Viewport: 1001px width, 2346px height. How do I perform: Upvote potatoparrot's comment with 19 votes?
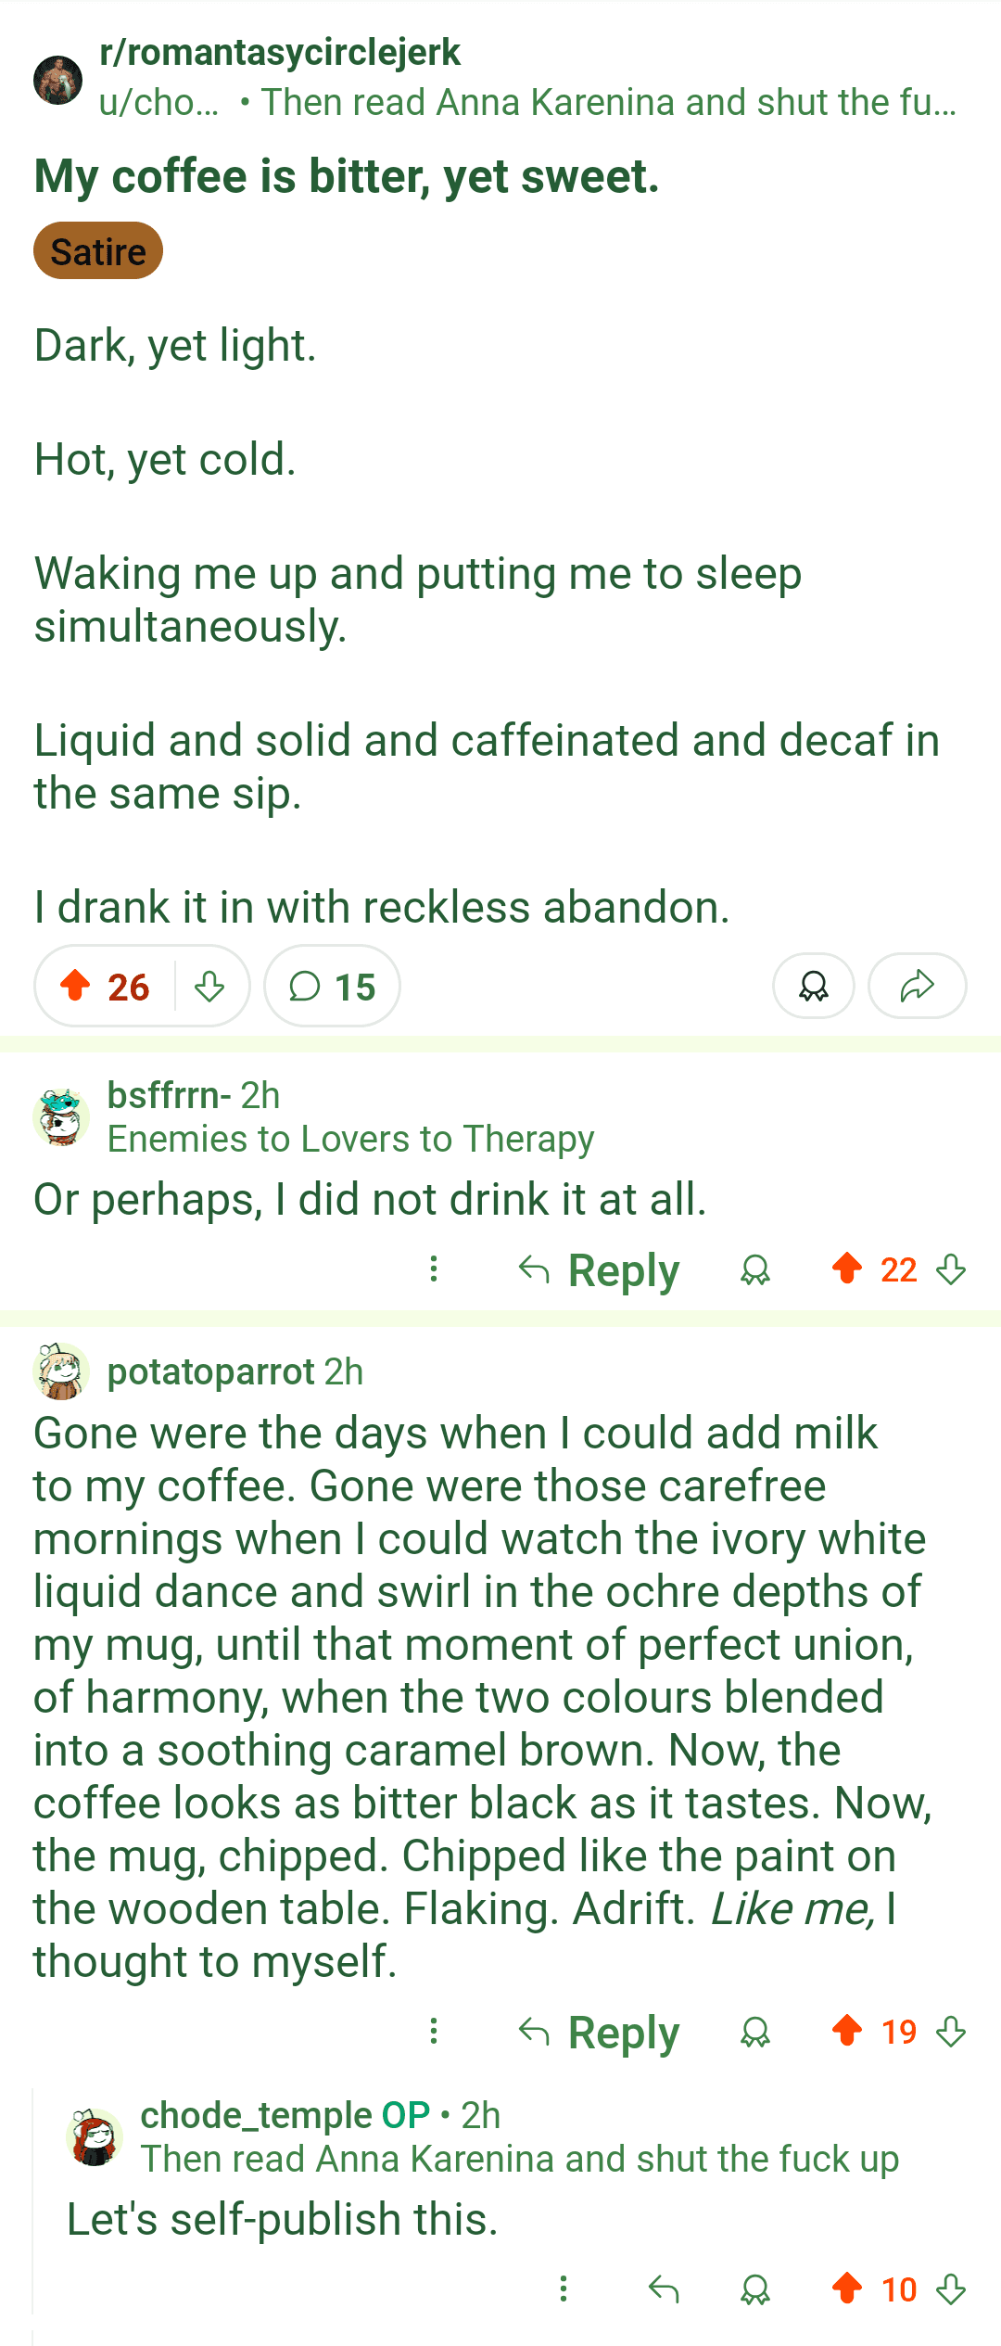click(x=847, y=2032)
